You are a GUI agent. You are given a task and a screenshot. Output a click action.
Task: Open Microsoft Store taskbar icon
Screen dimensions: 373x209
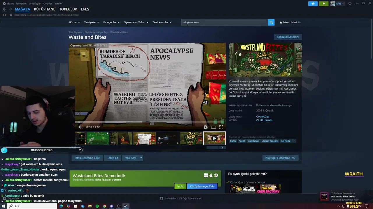pyautogui.click(x=75, y=206)
